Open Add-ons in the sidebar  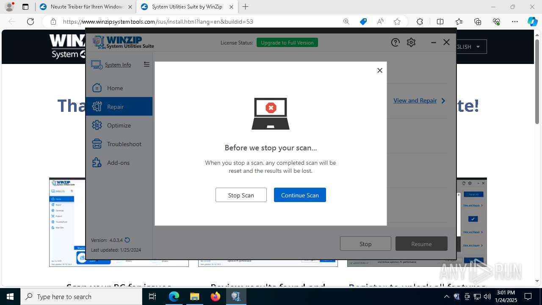coord(119,163)
